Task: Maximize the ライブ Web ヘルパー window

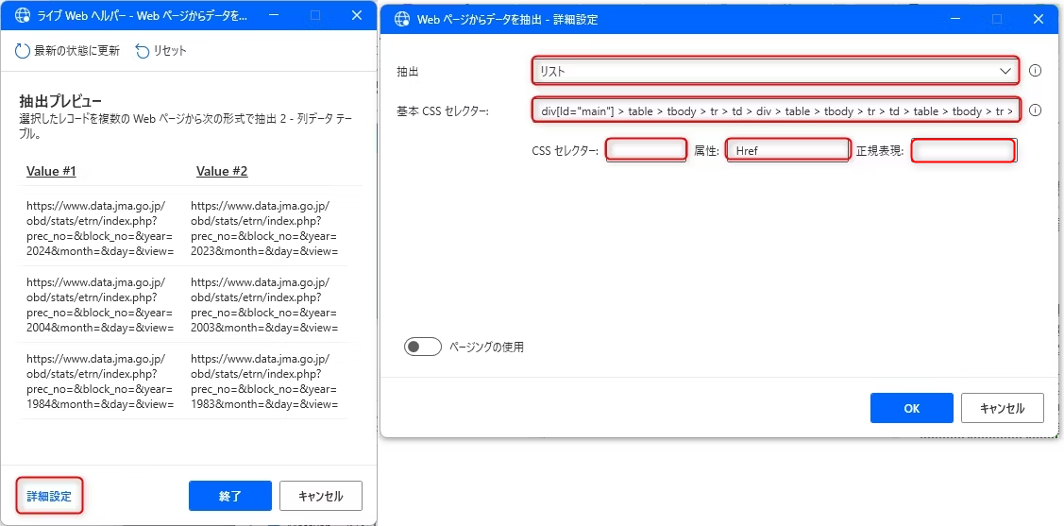Action: (315, 15)
